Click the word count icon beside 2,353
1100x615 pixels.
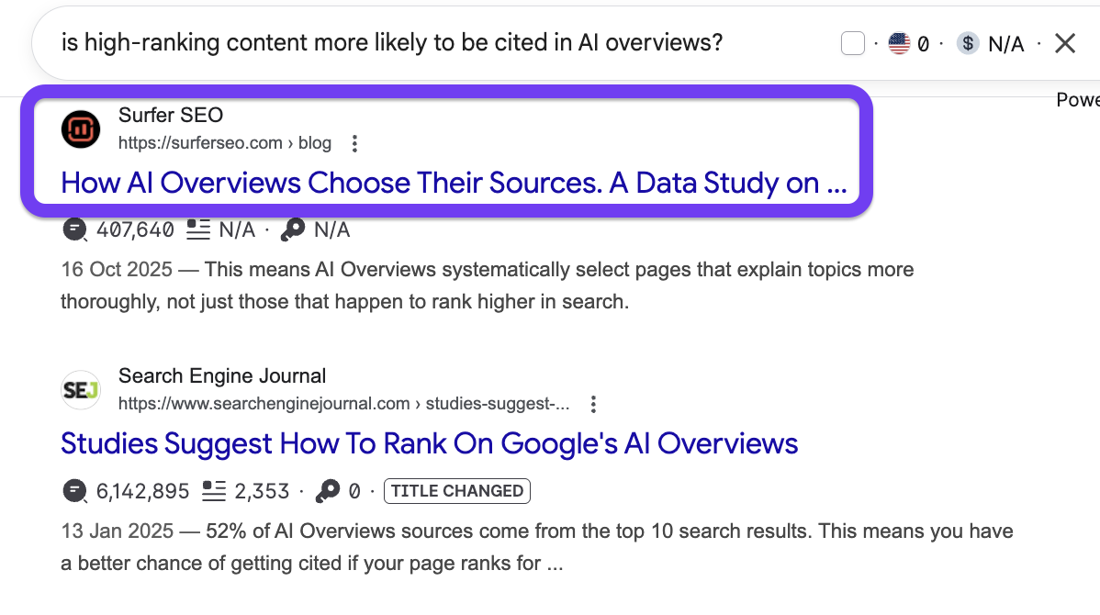(x=214, y=491)
